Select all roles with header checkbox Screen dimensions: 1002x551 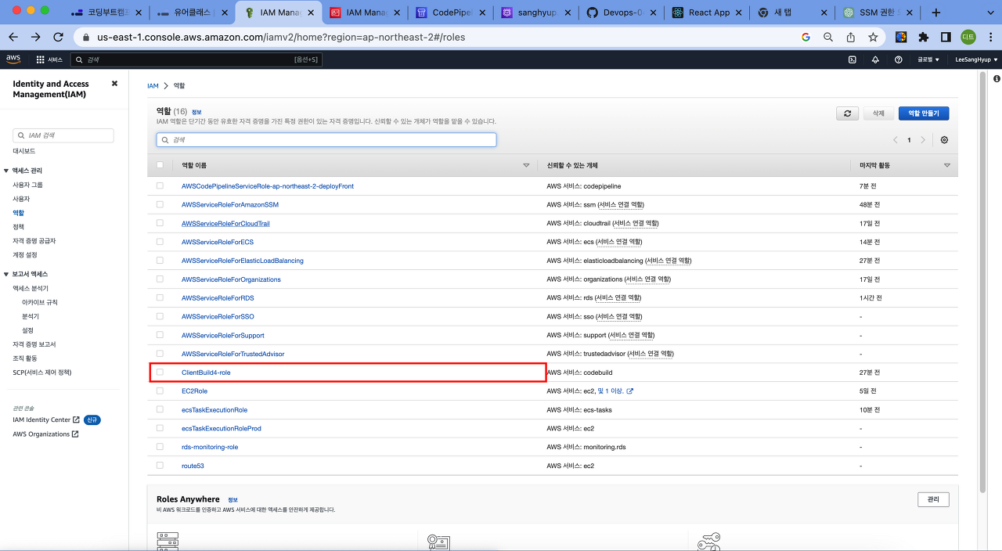(160, 165)
